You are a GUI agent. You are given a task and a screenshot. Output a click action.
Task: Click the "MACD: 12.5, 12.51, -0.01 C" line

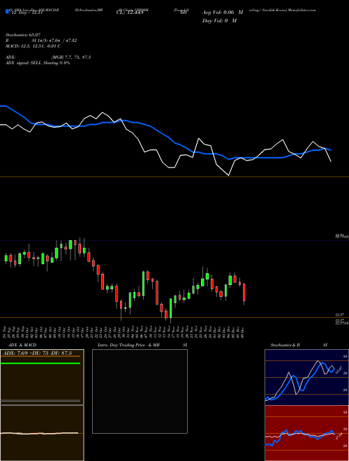point(33,46)
